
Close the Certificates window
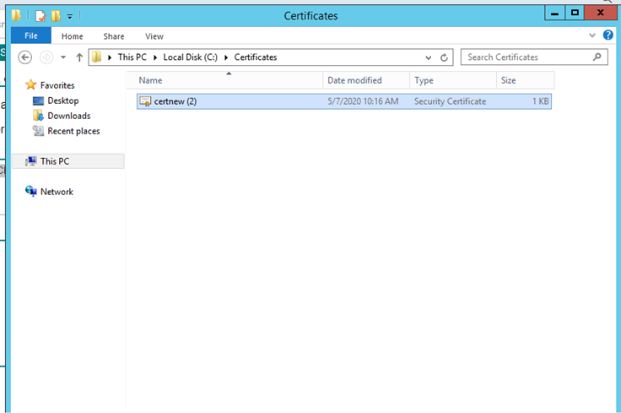point(601,13)
